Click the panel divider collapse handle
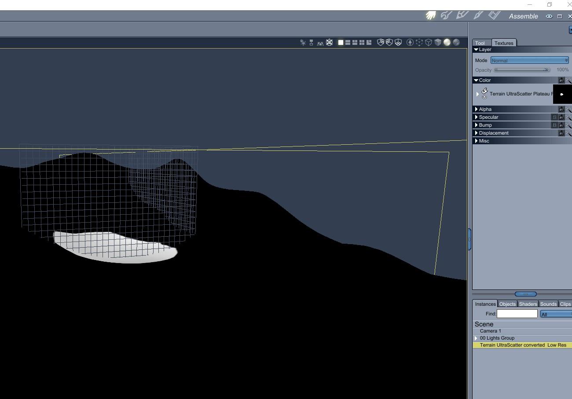This screenshot has height=399, width=572. pyautogui.click(x=525, y=294)
